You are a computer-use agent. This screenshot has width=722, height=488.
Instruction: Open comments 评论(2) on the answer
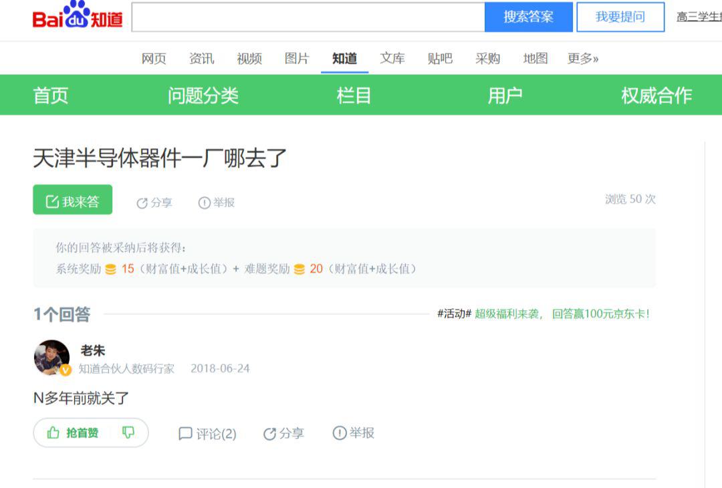point(208,434)
